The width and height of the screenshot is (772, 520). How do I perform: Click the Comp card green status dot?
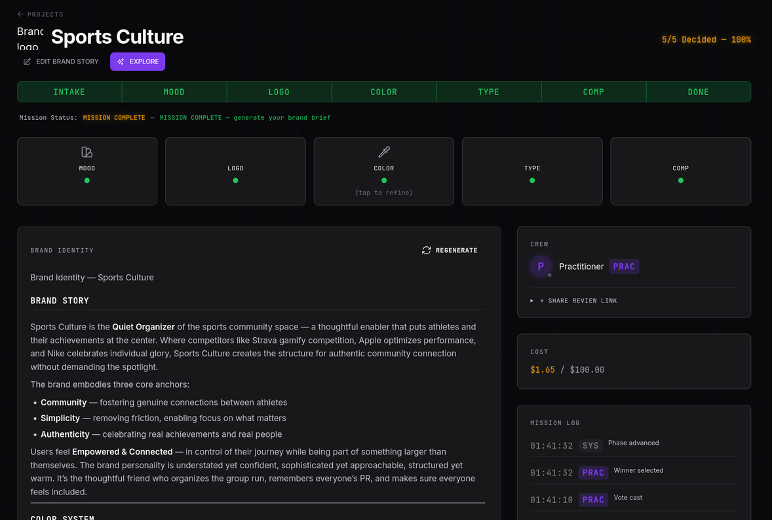(x=681, y=180)
